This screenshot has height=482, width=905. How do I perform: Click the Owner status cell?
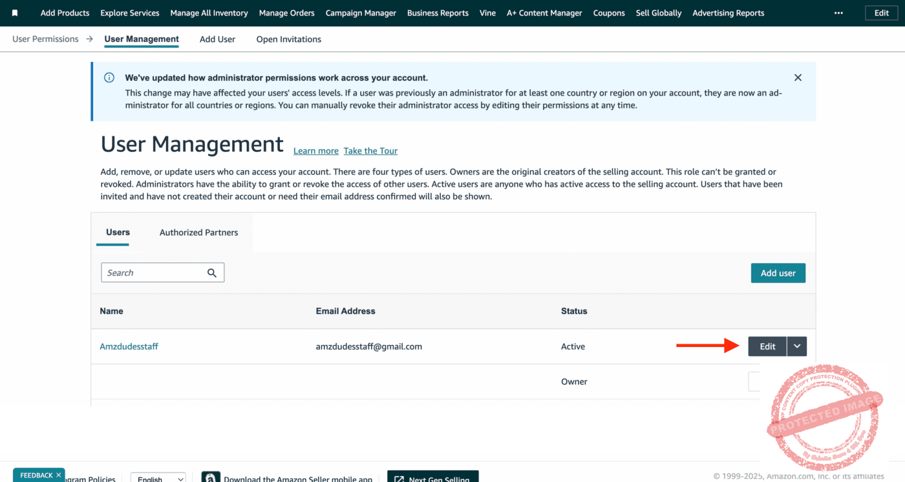pyautogui.click(x=574, y=381)
